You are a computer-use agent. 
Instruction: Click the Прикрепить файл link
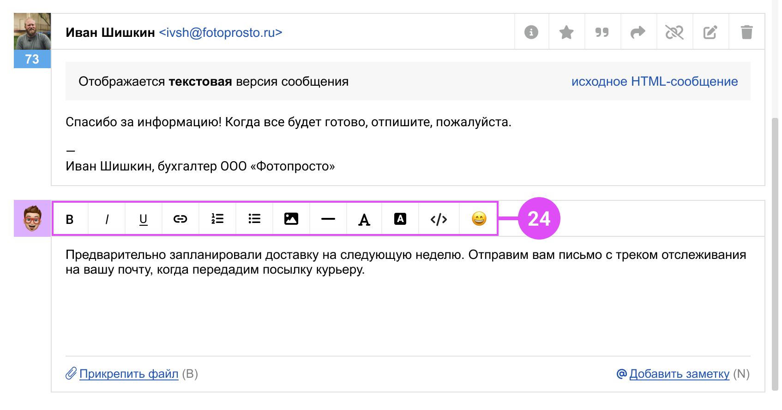(129, 374)
